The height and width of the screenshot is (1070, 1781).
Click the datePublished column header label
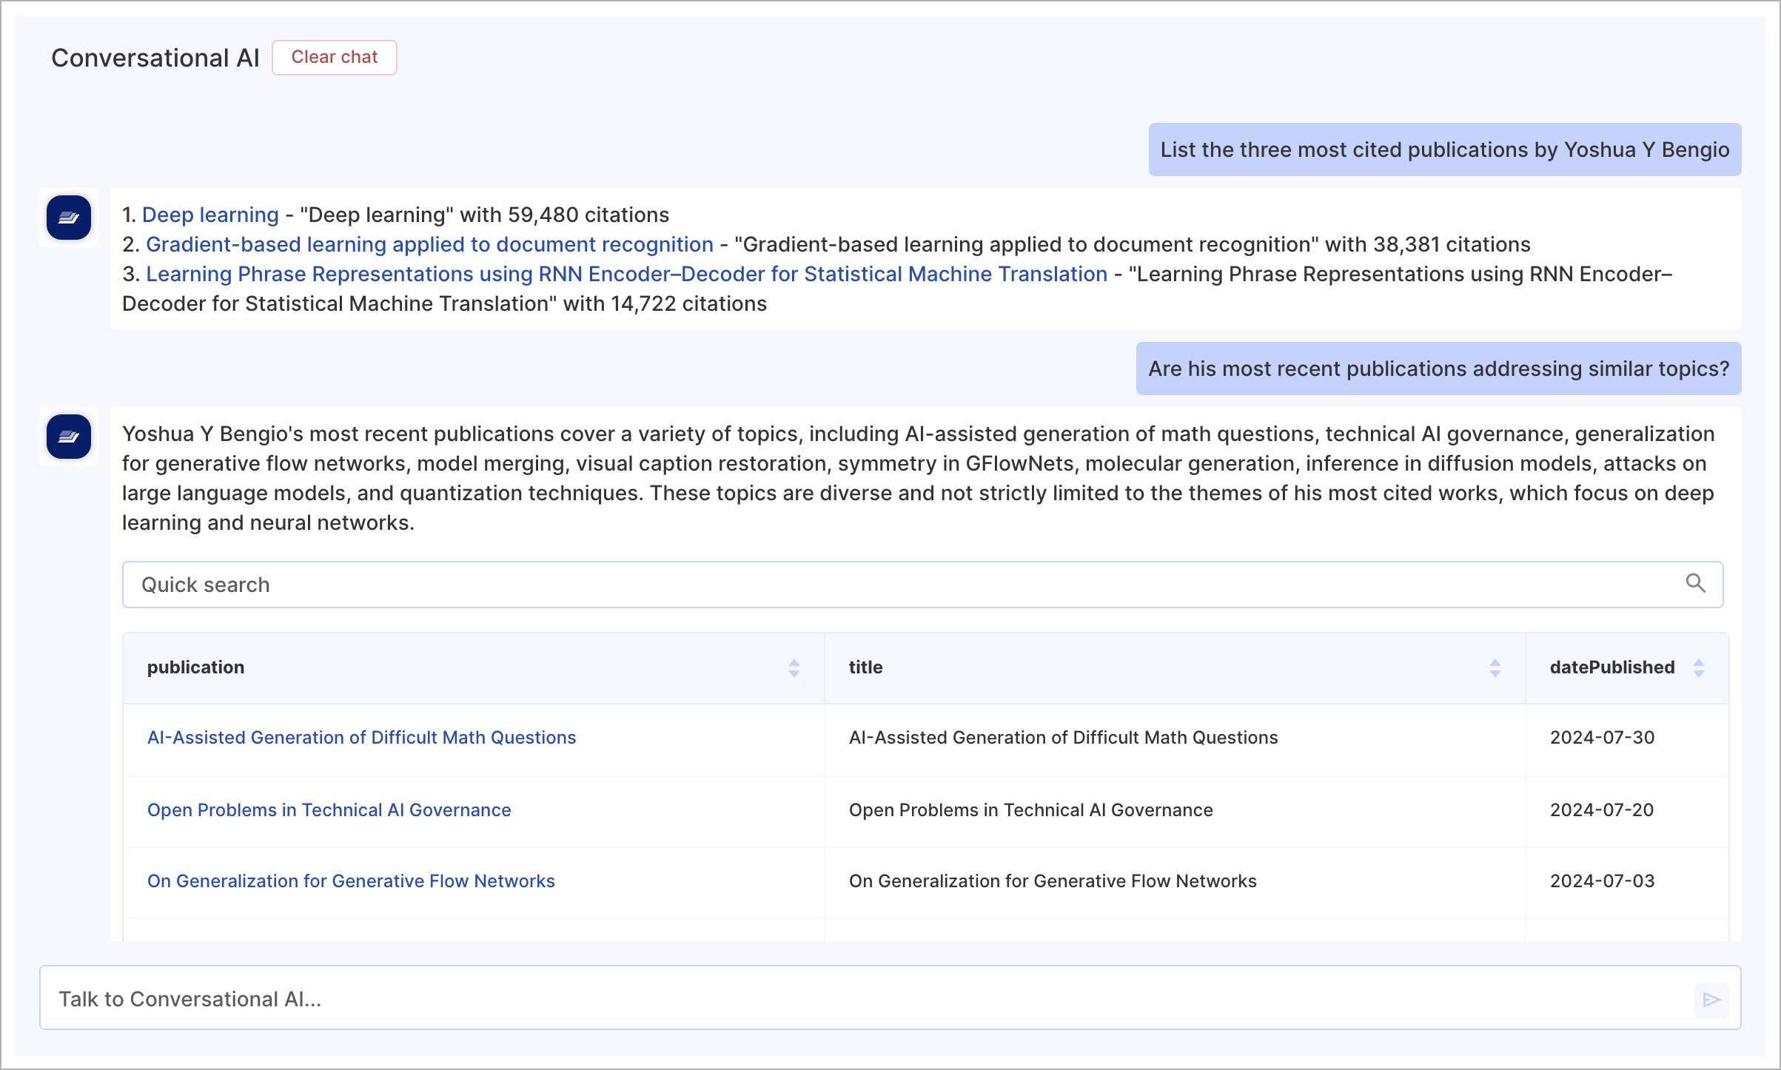(x=1611, y=667)
